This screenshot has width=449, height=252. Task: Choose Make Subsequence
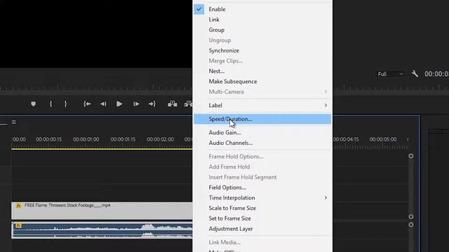[262, 81]
